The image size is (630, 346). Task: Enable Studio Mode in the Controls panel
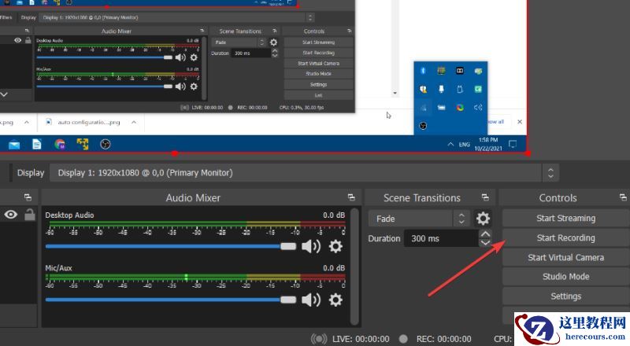coord(565,277)
